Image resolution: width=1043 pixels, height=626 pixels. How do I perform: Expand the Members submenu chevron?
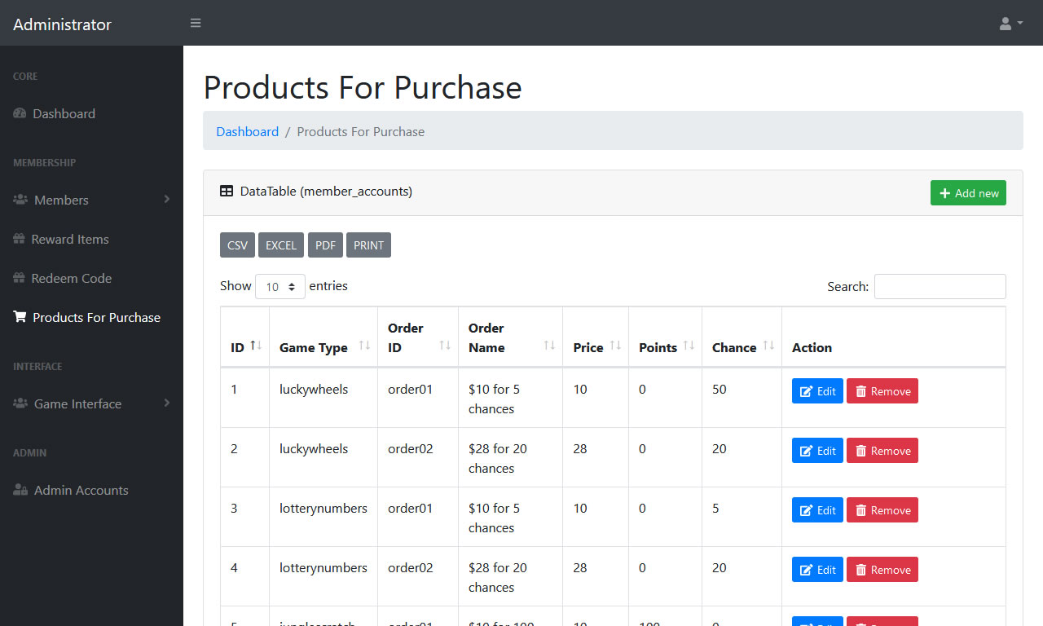[167, 200]
